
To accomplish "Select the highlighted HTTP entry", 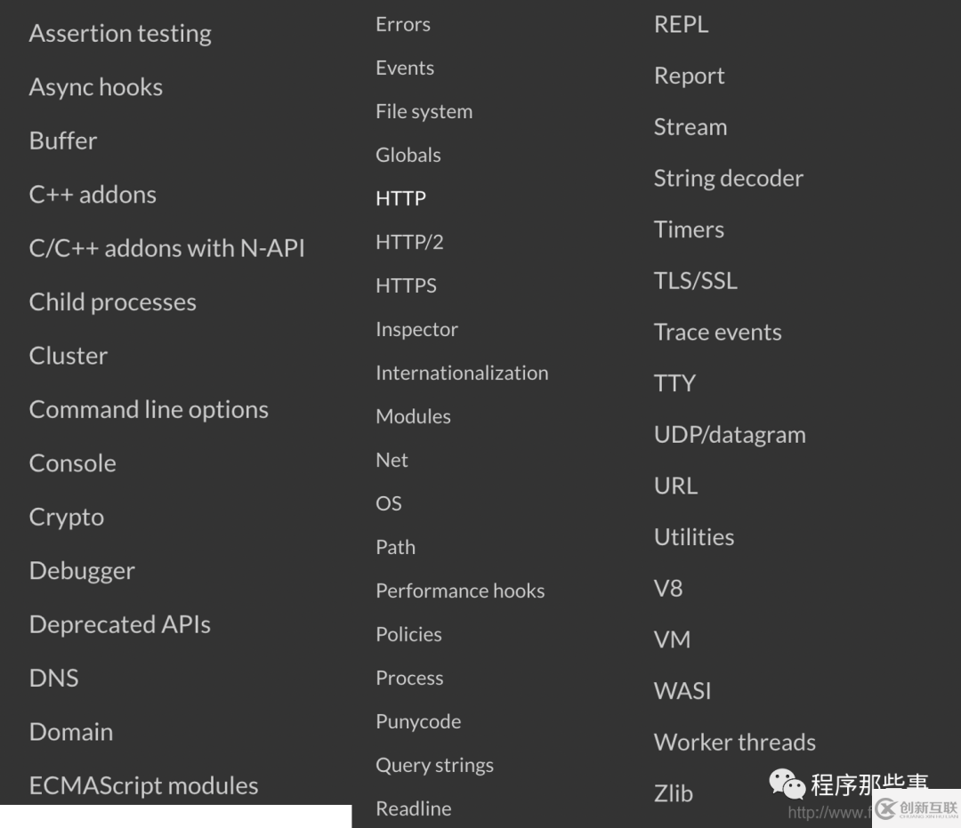I will point(400,198).
